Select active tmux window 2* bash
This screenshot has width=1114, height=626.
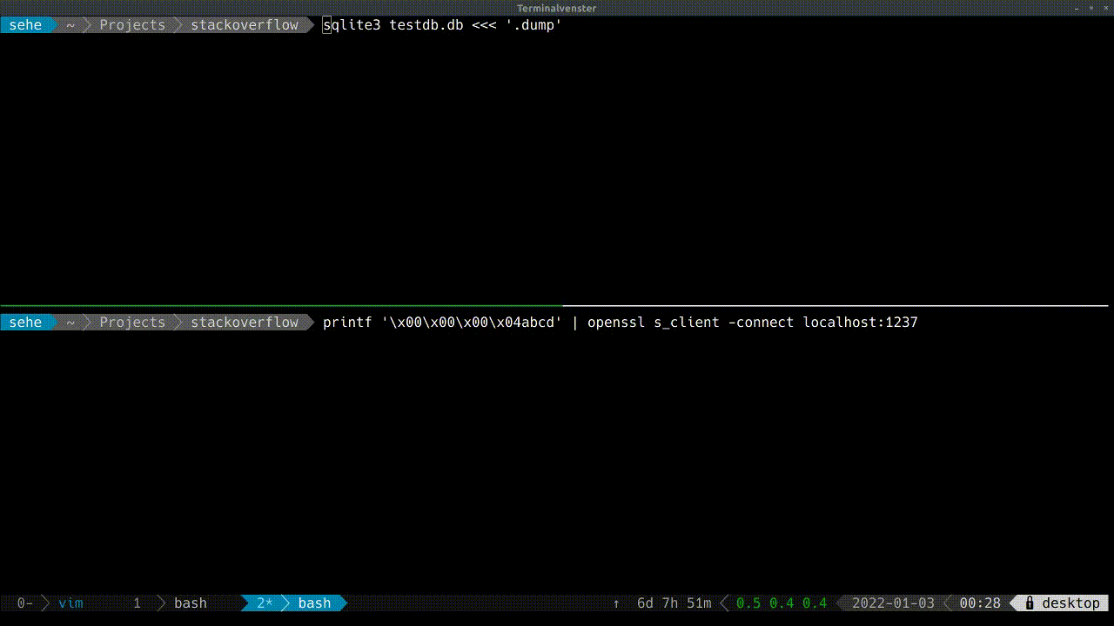pos(294,603)
